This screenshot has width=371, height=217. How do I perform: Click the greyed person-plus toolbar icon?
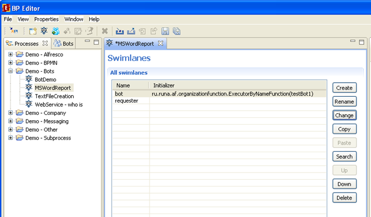[67, 31]
